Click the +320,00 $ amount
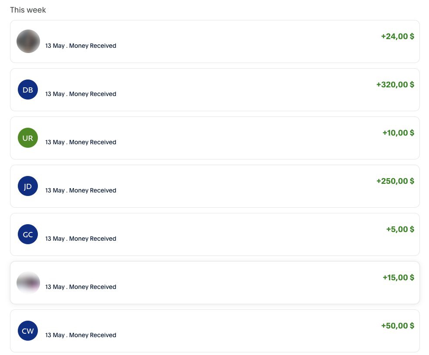The height and width of the screenshot is (355, 429). click(395, 85)
